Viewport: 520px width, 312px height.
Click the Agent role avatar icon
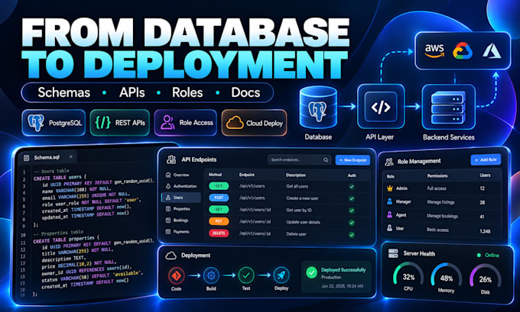click(x=390, y=214)
